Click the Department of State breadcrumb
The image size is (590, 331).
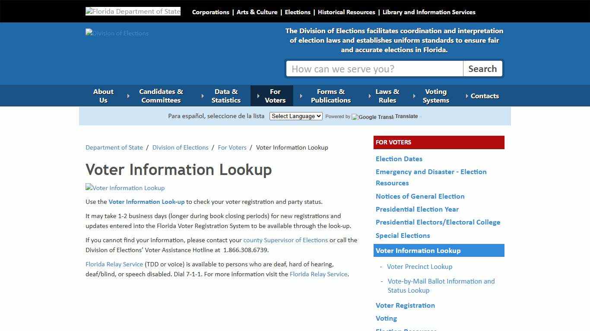point(114,147)
